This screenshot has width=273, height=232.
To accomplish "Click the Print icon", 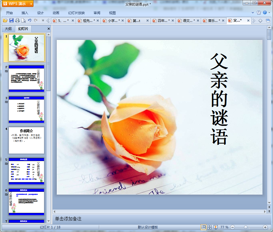I will coord(17,21).
